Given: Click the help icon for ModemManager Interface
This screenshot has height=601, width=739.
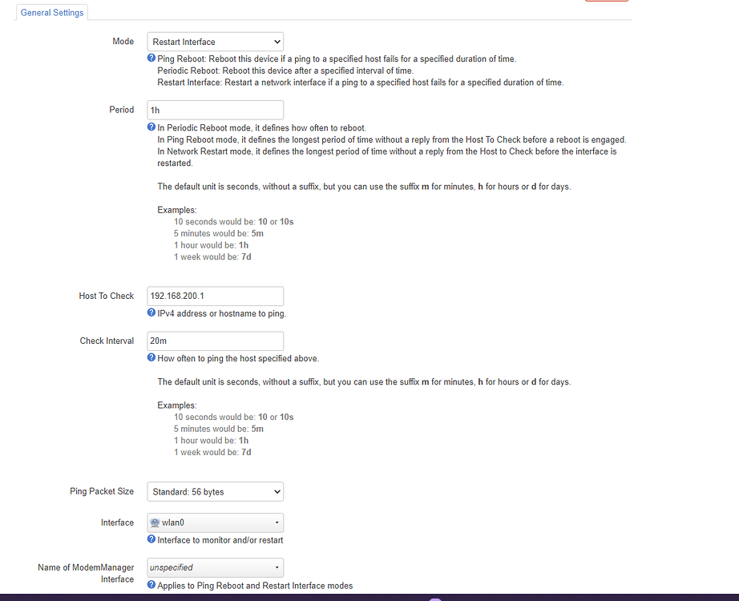Looking at the screenshot, I should (151, 586).
